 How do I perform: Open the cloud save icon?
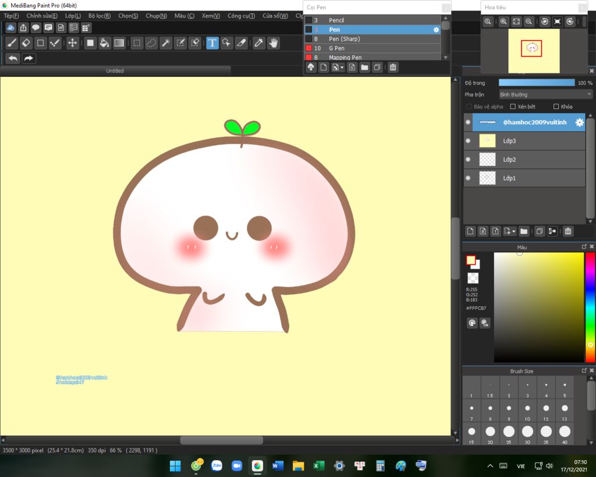click(10, 27)
